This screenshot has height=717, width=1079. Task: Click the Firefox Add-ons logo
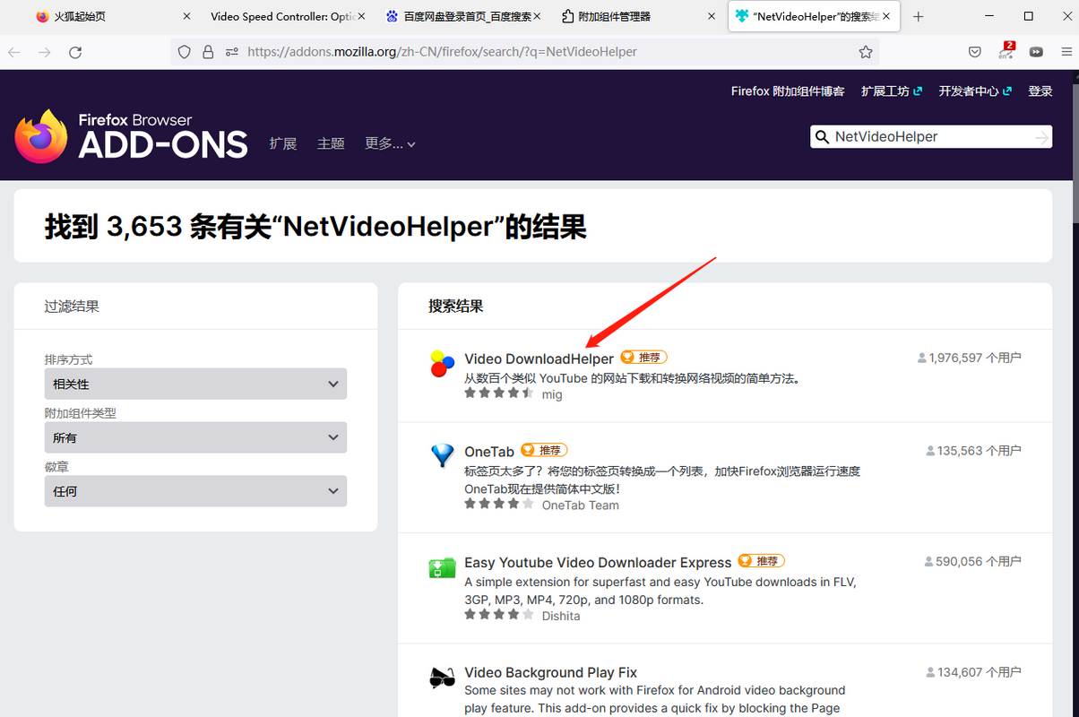(x=131, y=136)
